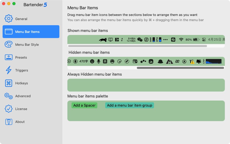Select the wallet card icon in hidden items

coord(135,61)
